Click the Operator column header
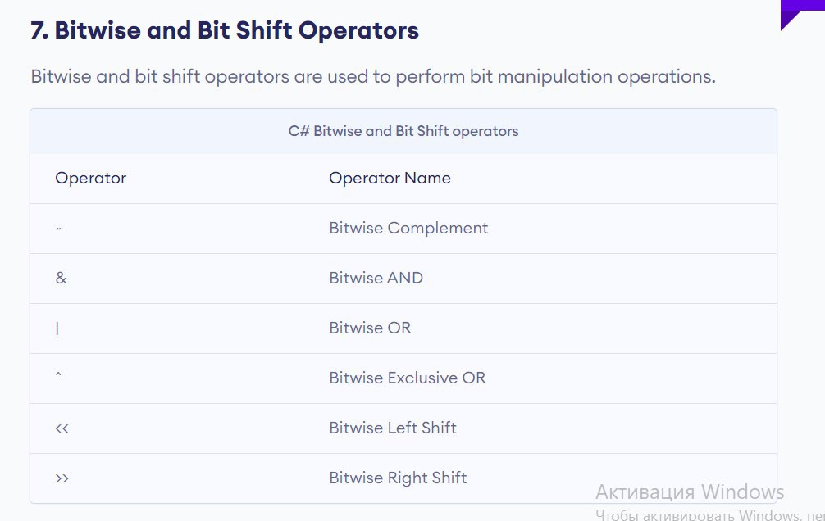Screen dimensions: 825x521 (x=90, y=179)
